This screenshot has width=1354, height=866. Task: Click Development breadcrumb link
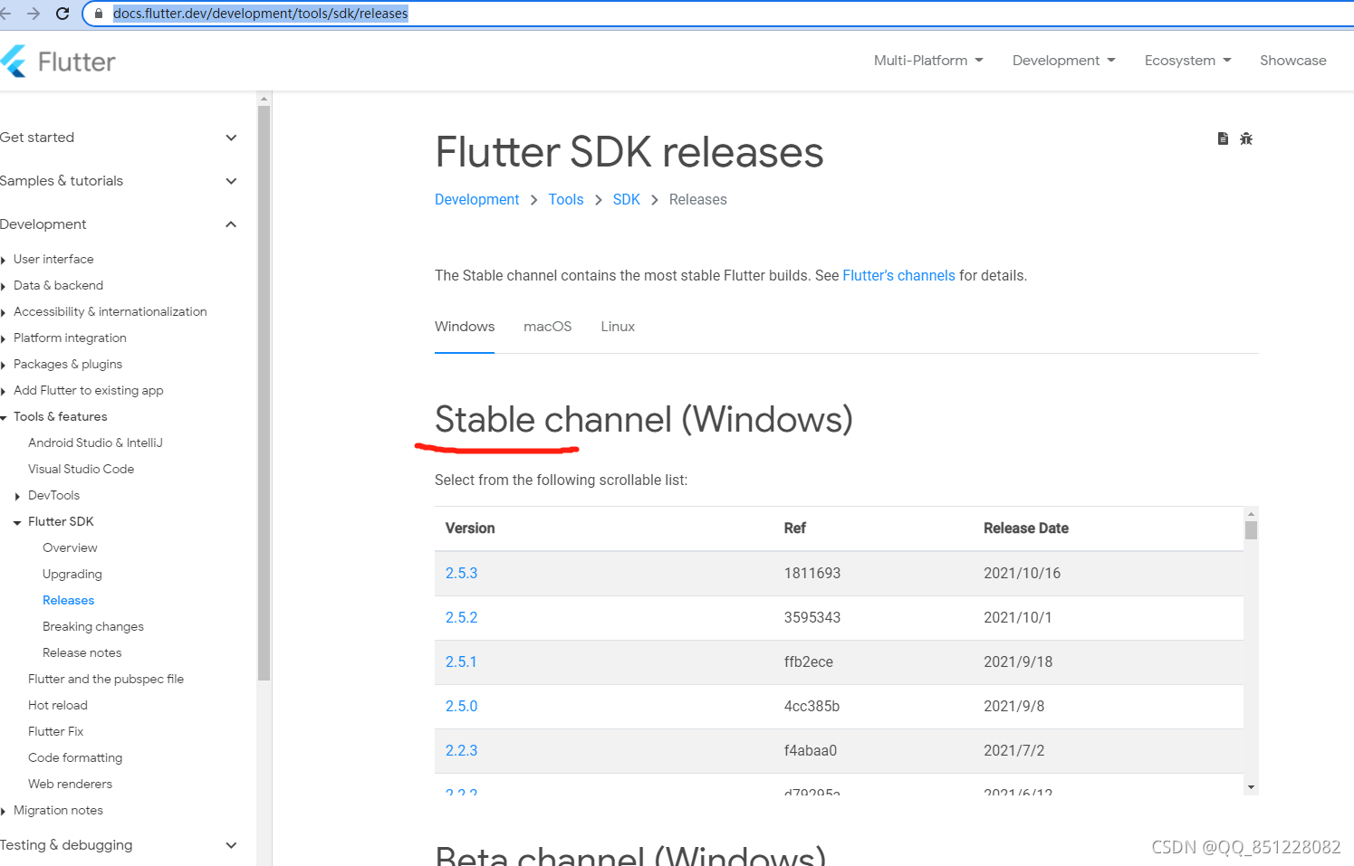click(476, 200)
